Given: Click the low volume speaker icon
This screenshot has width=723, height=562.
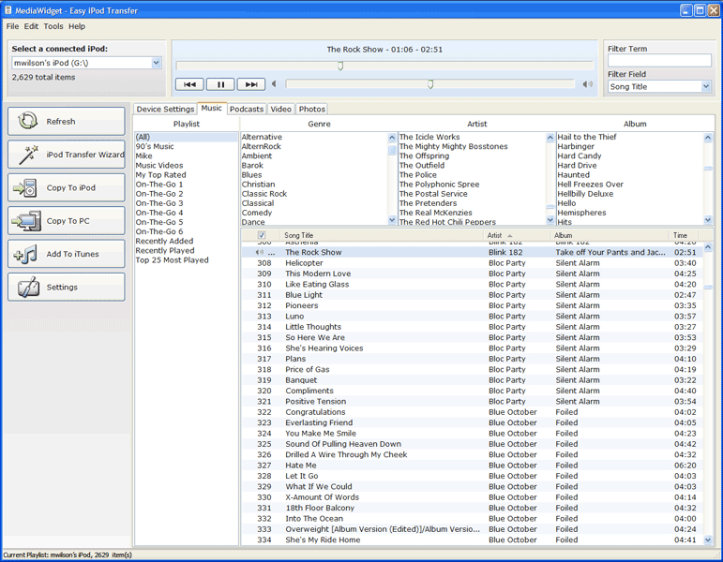Looking at the screenshot, I should (274, 84).
